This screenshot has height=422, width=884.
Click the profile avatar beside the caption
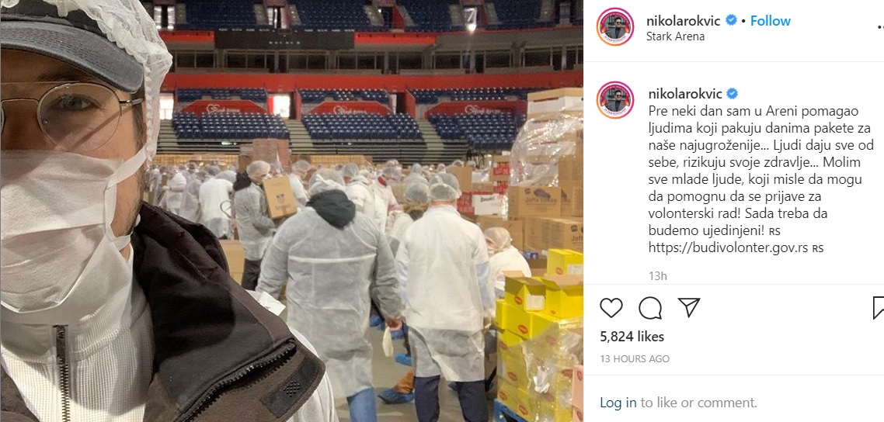(x=615, y=99)
